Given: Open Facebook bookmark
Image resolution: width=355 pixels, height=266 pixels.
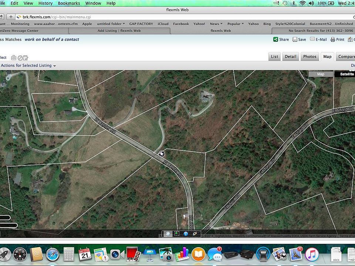Looking at the screenshot, I should point(181,24).
